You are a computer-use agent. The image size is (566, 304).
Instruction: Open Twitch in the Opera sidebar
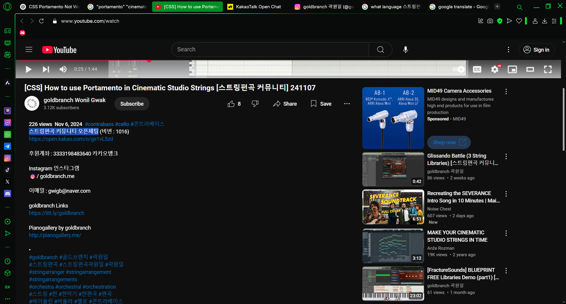[8, 111]
